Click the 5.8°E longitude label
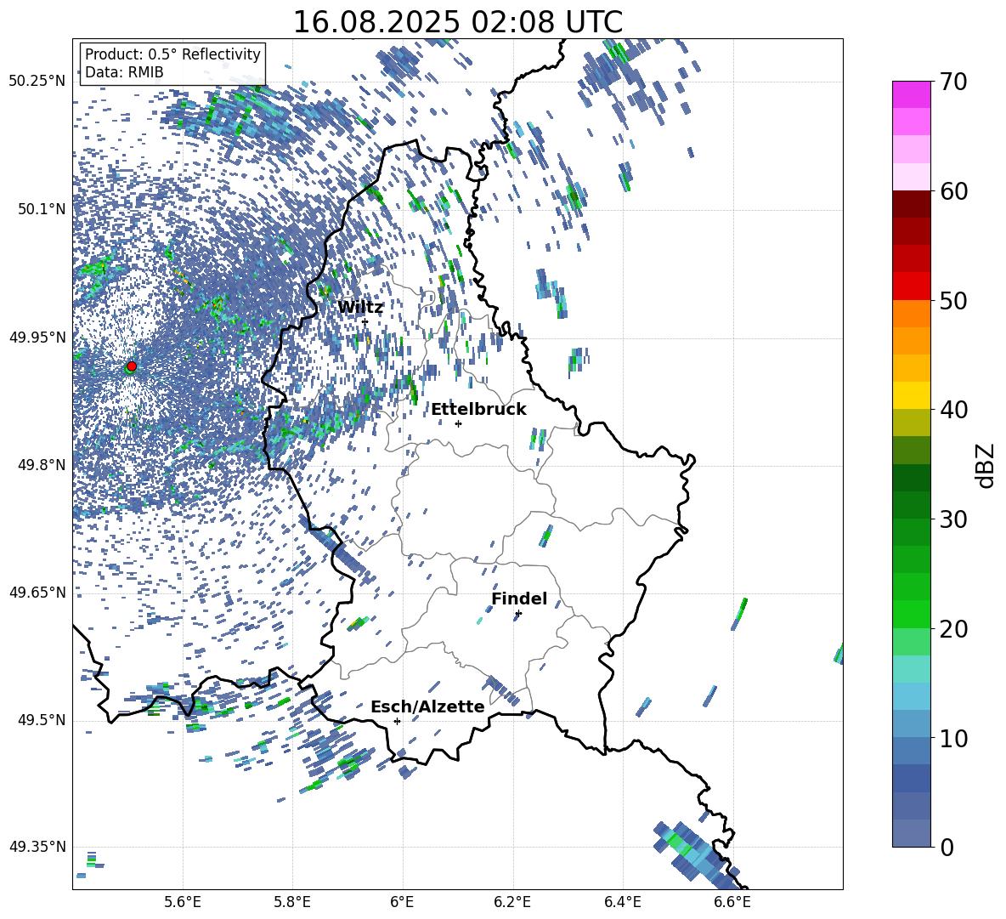The height and width of the screenshot is (919, 1006). [x=292, y=902]
